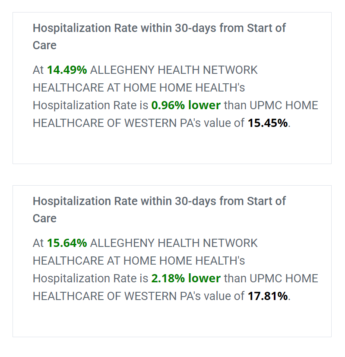The width and height of the screenshot is (345, 357).
Task: Click 'HEALTHCARE AT HOME HOME HEALTH's' in second card
Action: [x=139, y=260]
